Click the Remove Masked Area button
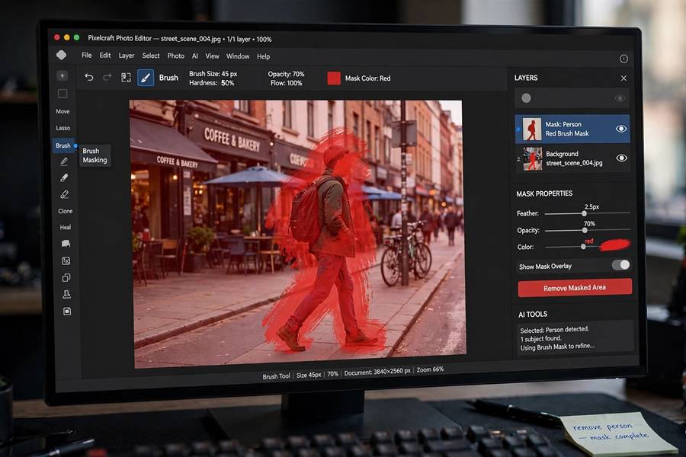The height and width of the screenshot is (457, 686). [x=575, y=288]
